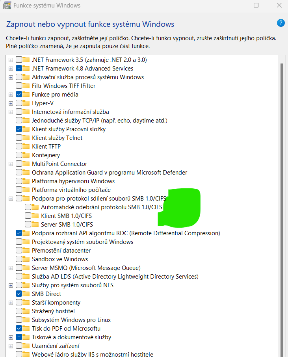Click the folder icon beside Filtr Windows TIFF IFilter
This screenshot has width=288, height=357.
coord(26,86)
